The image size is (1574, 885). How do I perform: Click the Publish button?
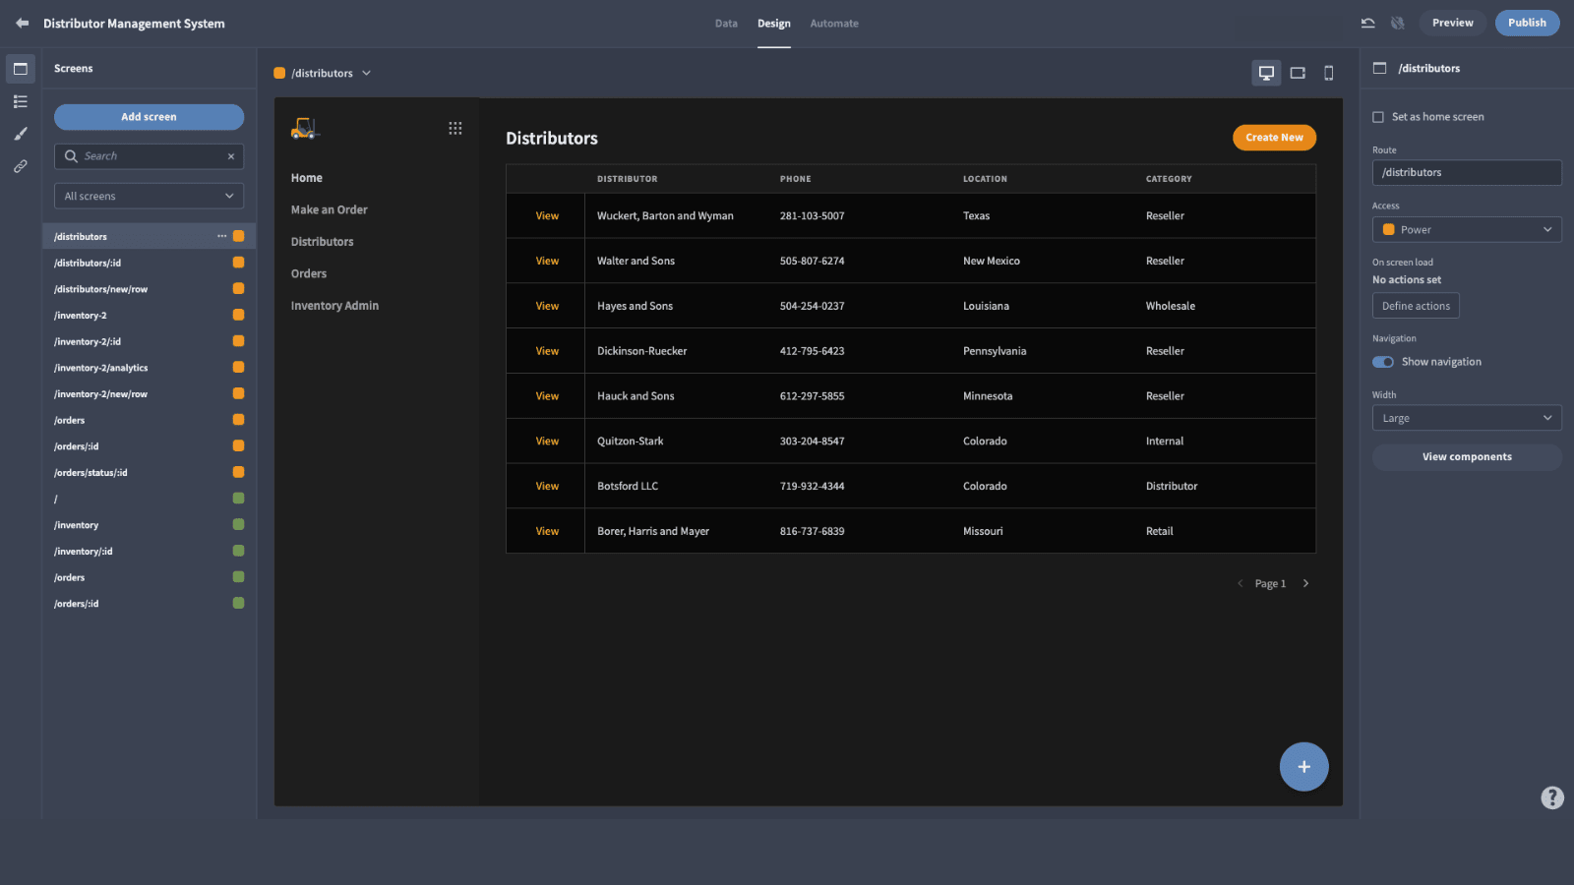tap(1527, 23)
